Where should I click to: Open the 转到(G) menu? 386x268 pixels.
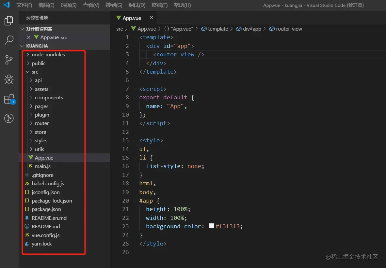[114, 5]
